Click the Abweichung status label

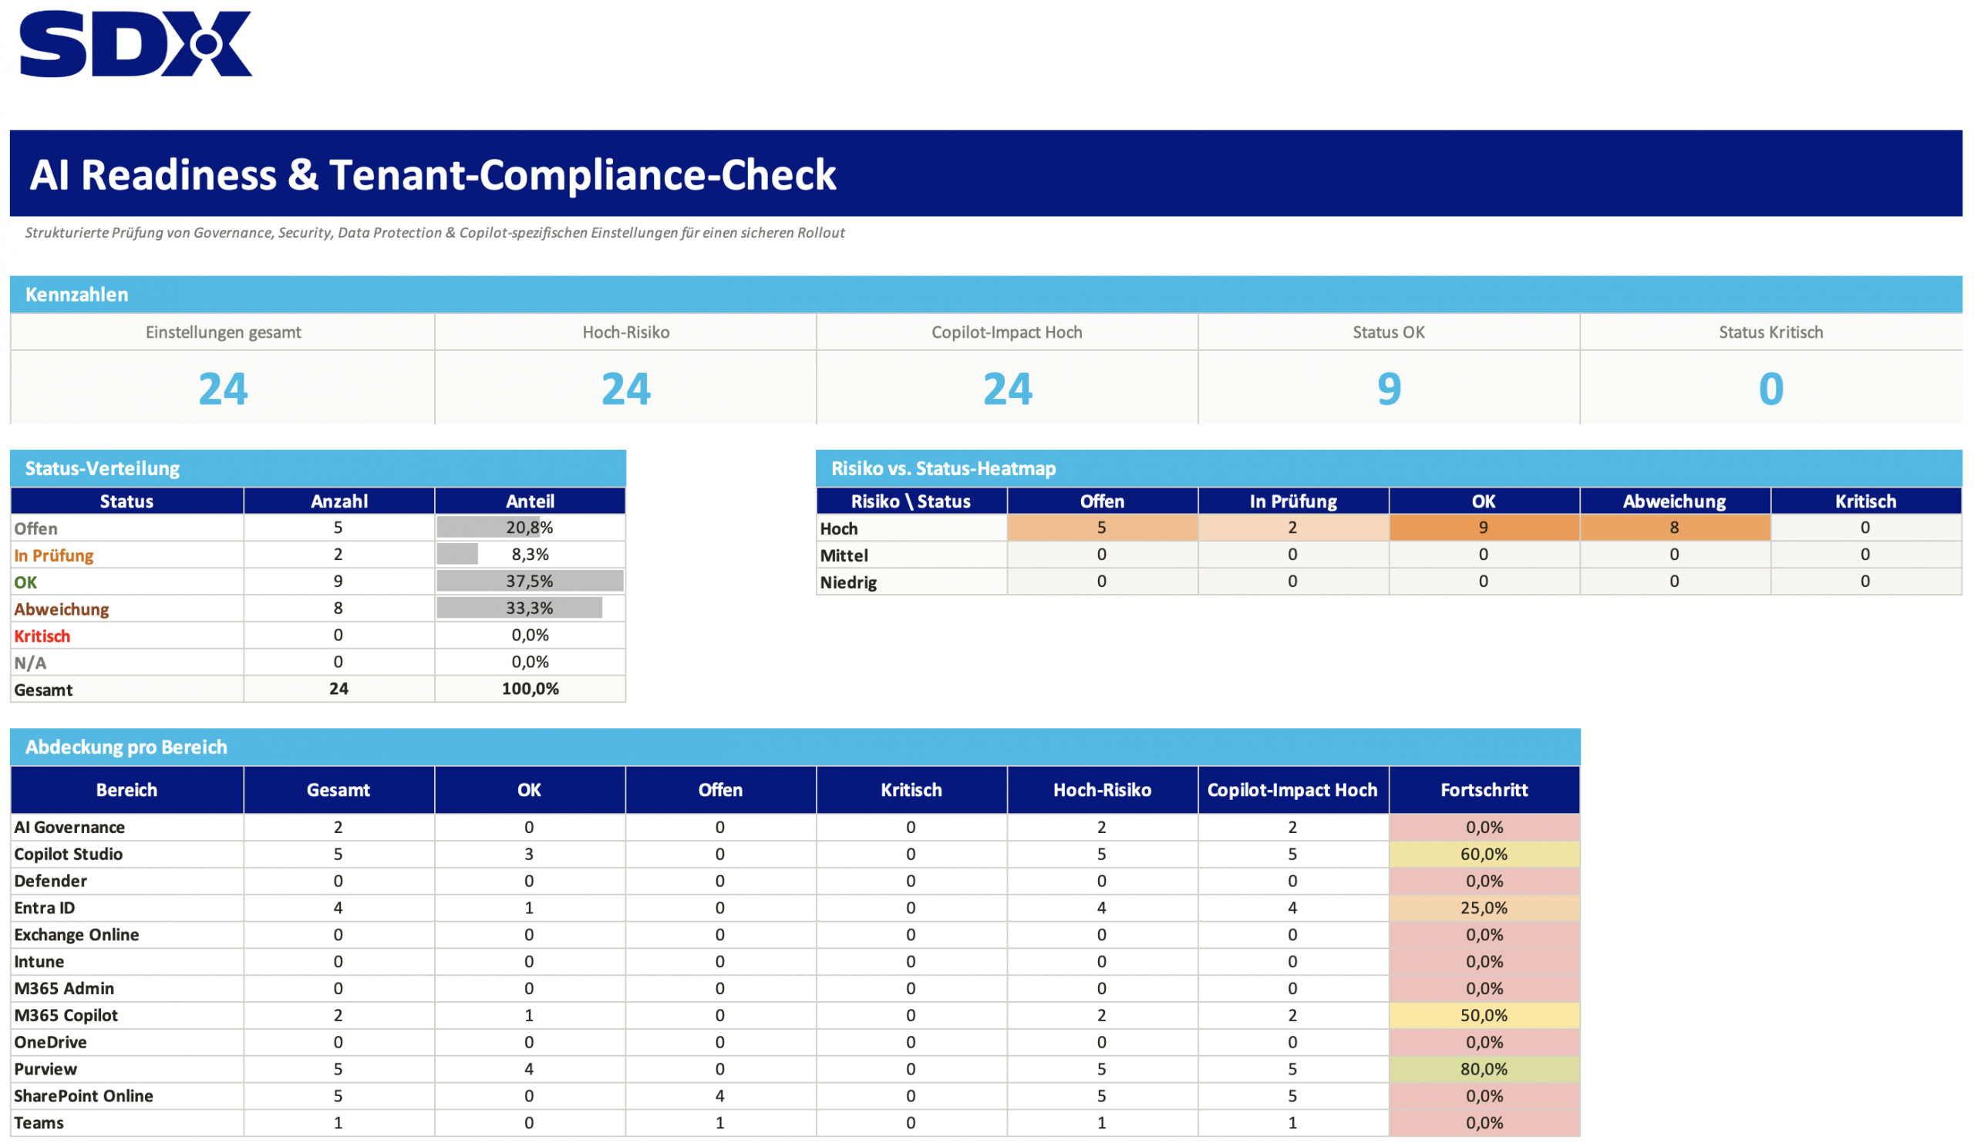pyautogui.click(x=62, y=609)
